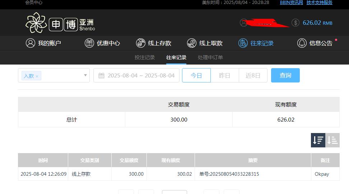This screenshot has width=349, height=194.
Task: Click the 信息公告 bell icon
Action: (302, 43)
